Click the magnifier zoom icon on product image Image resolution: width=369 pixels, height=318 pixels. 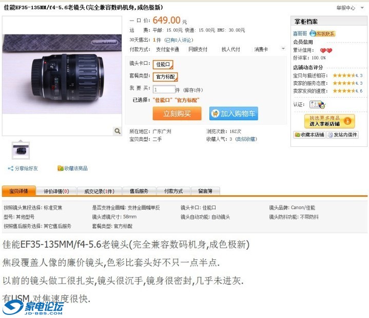[x=117, y=130]
